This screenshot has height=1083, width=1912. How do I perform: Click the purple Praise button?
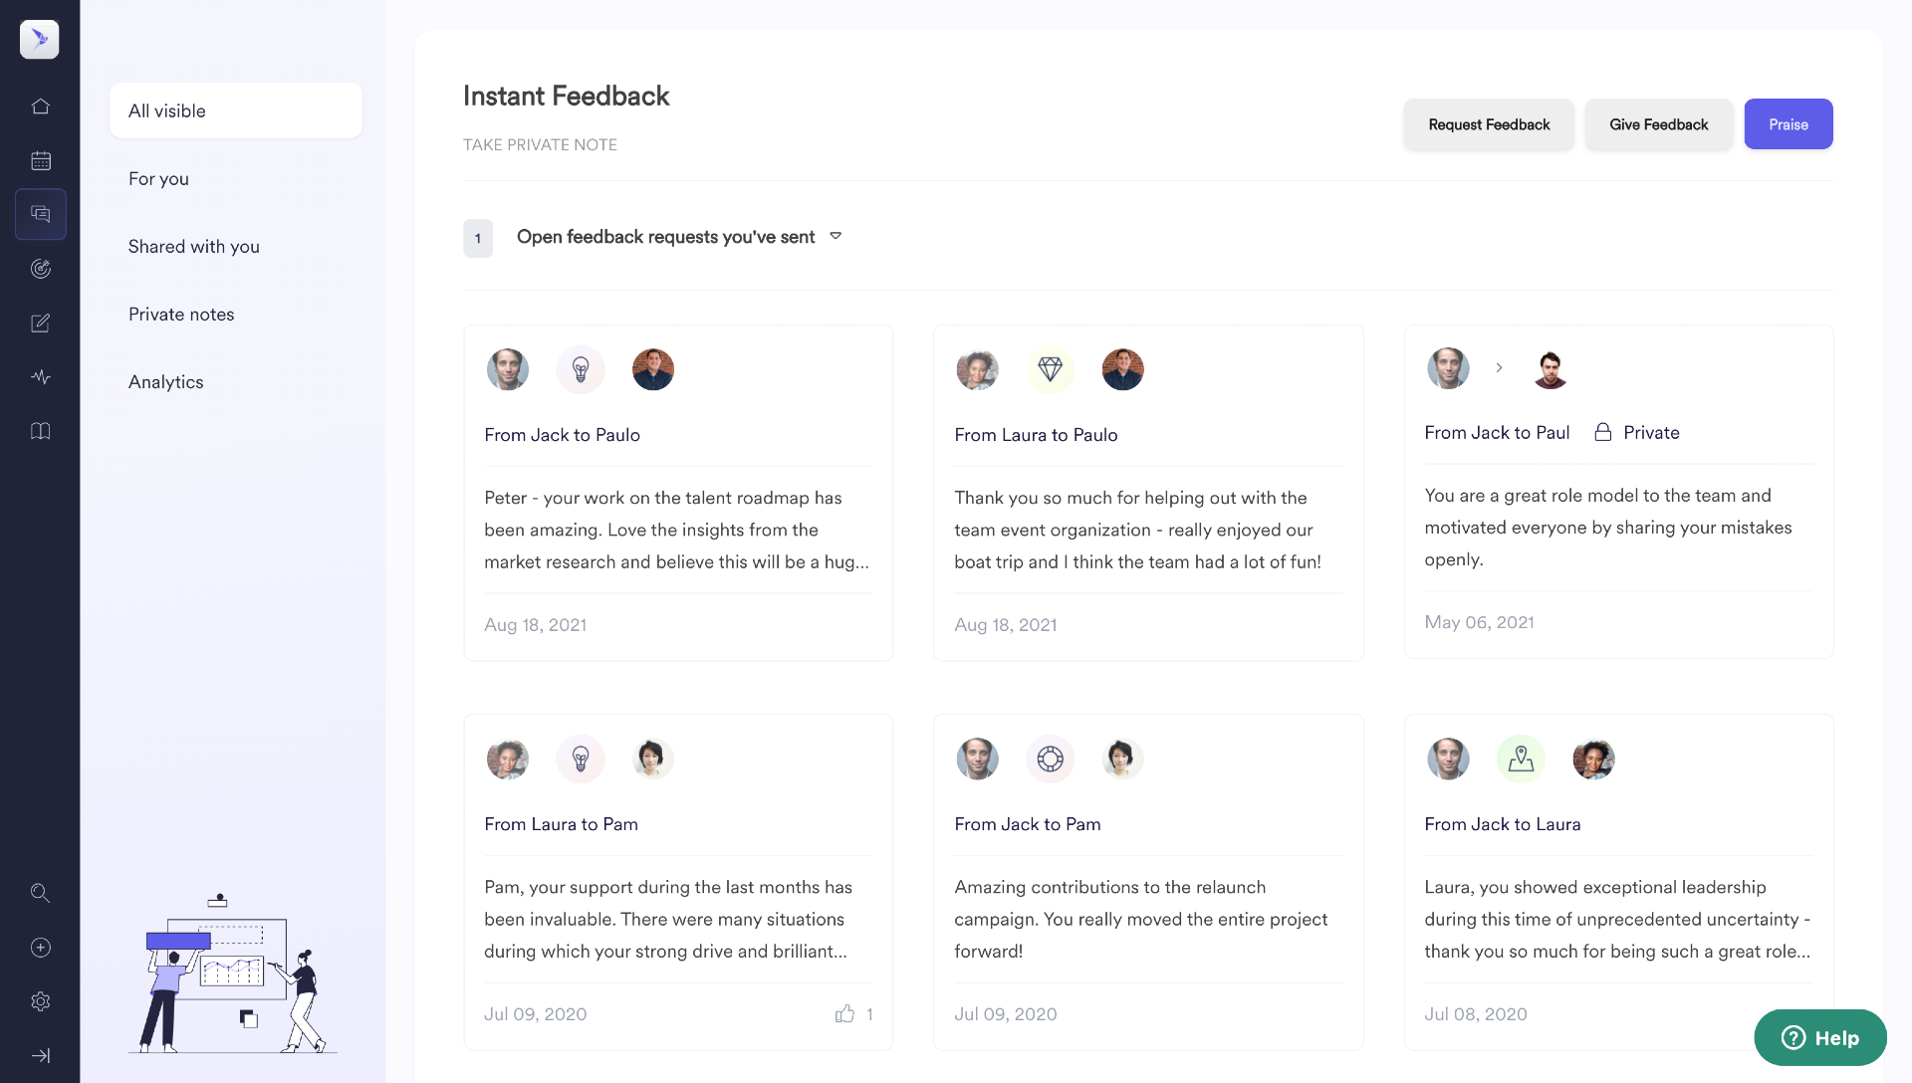pos(1788,124)
